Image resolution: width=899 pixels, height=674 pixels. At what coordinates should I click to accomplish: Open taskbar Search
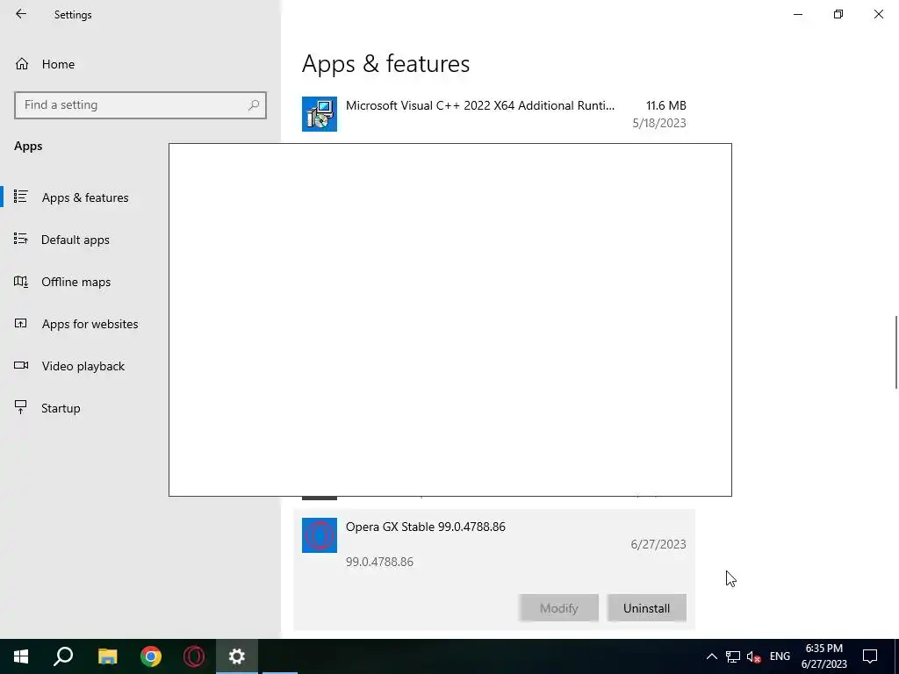(63, 656)
